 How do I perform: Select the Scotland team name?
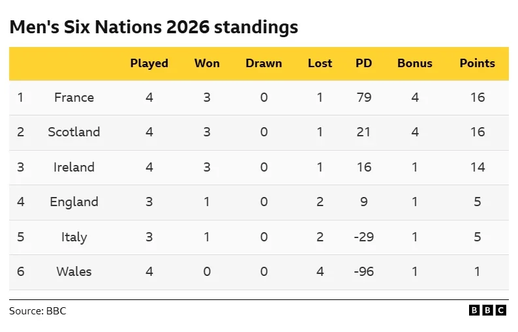pyautogui.click(x=74, y=132)
